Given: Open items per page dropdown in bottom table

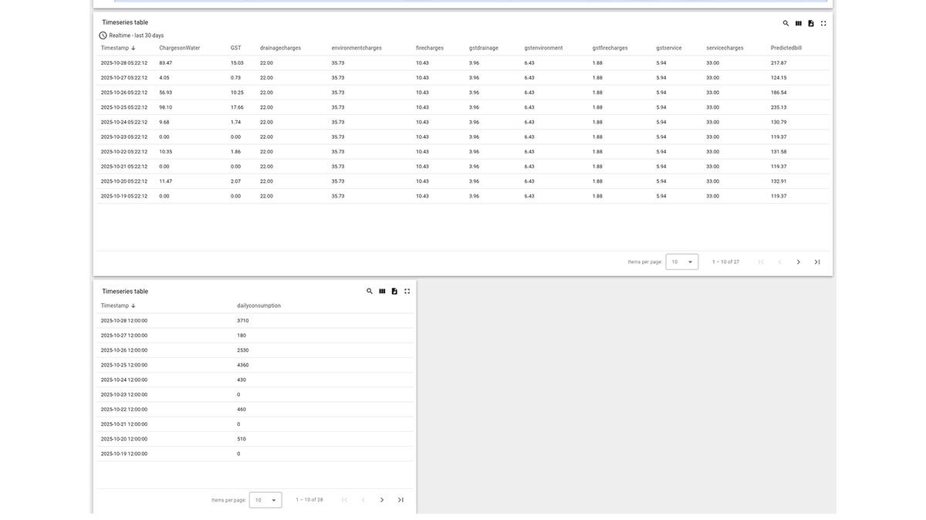Looking at the screenshot, I should (265, 499).
